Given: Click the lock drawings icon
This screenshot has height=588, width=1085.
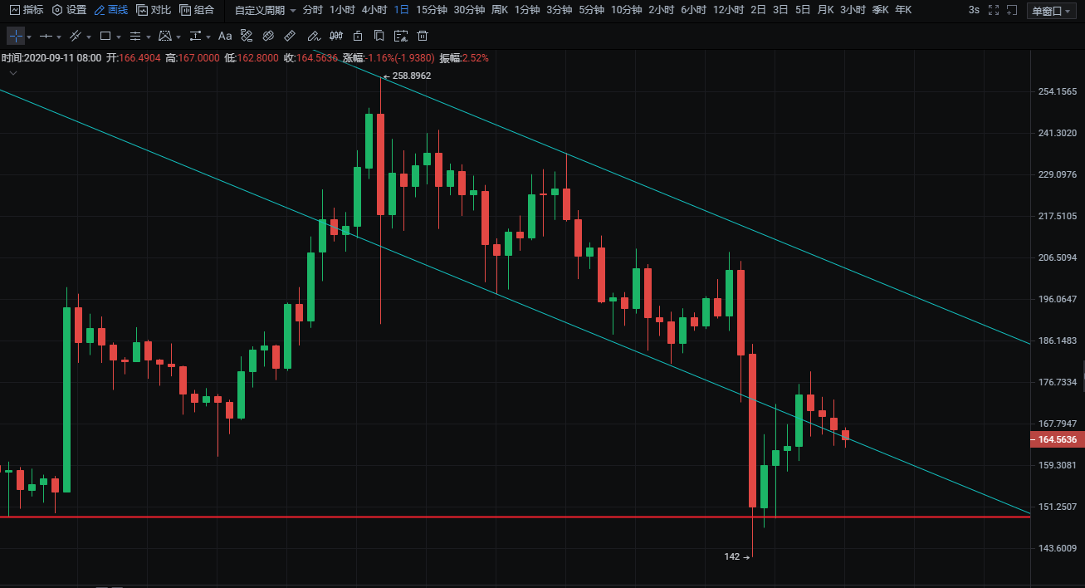Looking at the screenshot, I should (357, 37).
